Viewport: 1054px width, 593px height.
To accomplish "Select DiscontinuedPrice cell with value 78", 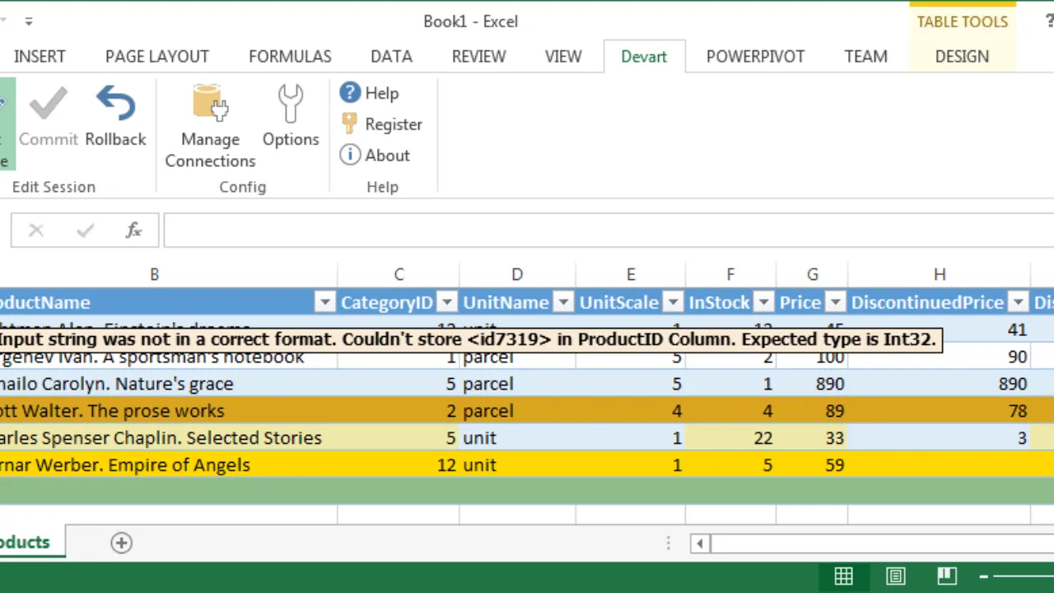I will coord(939,411).
